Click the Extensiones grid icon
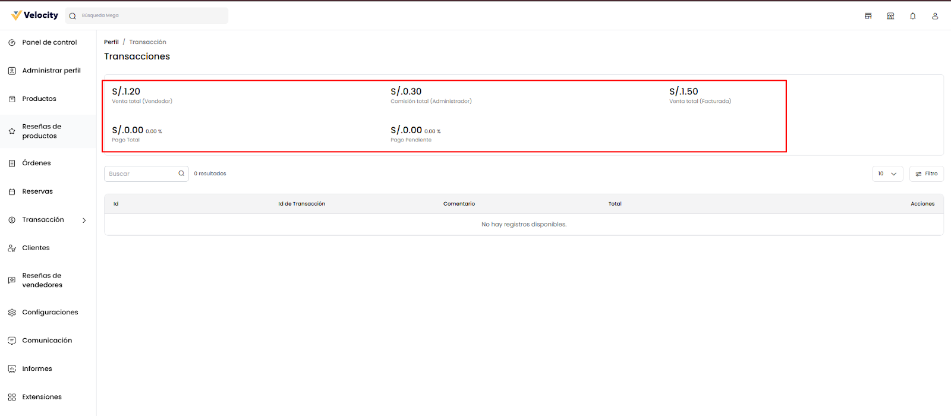Viewport: 951px width, 416px height. pos(12,397)
